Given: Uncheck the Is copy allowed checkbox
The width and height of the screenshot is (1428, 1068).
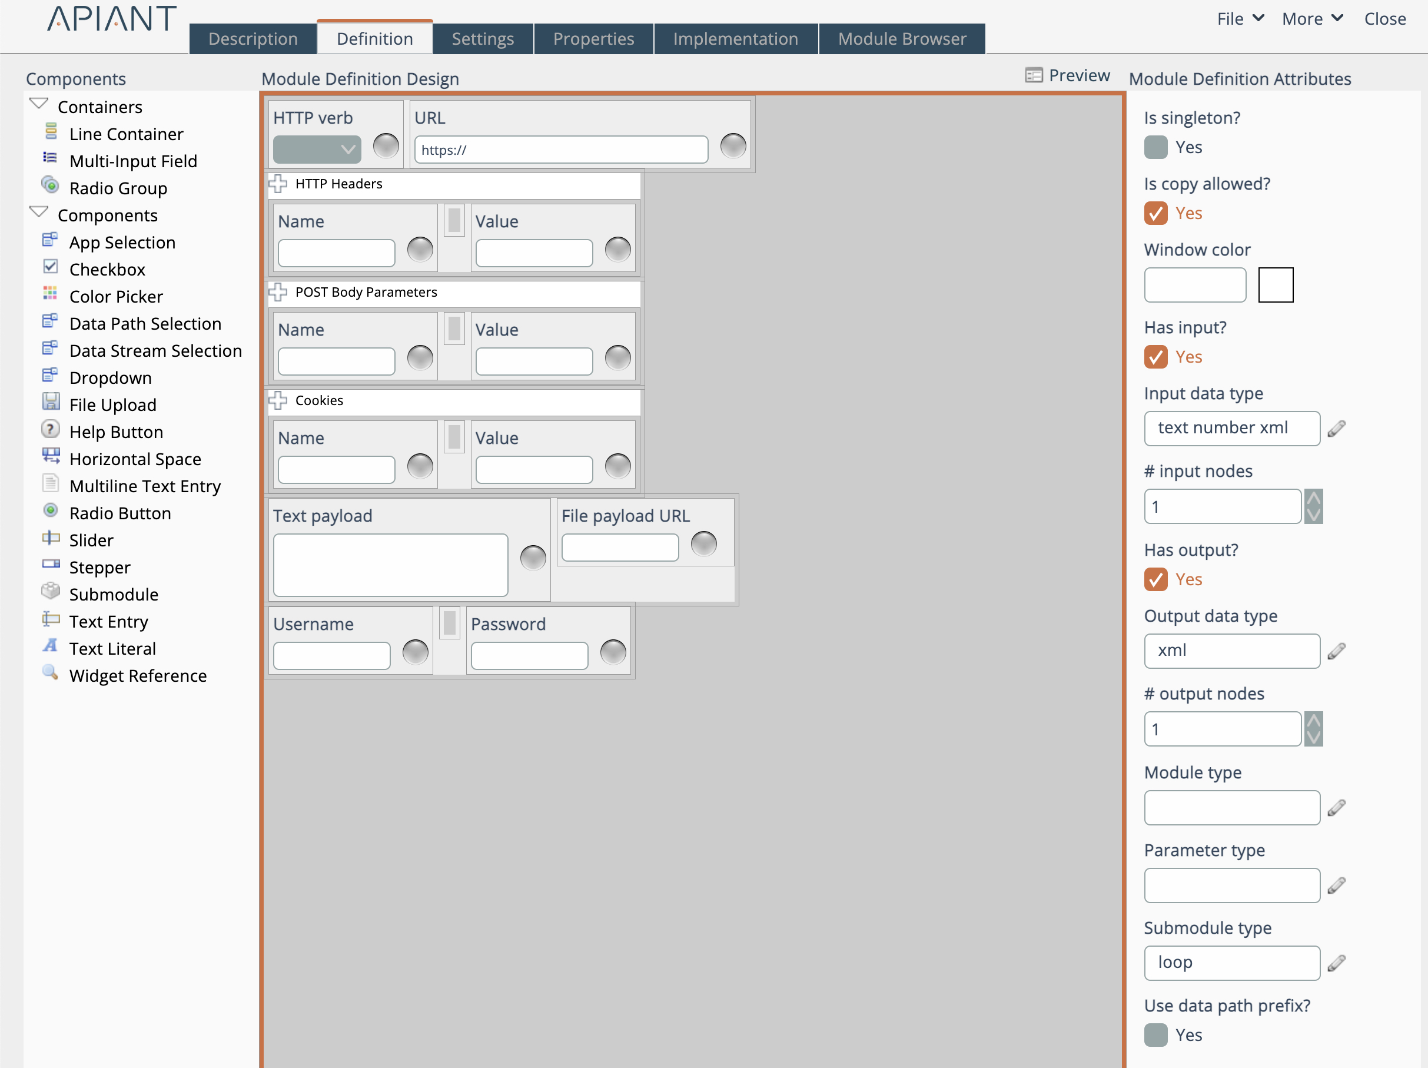Looking at the screenshot, I should [x=1155, y=213].
